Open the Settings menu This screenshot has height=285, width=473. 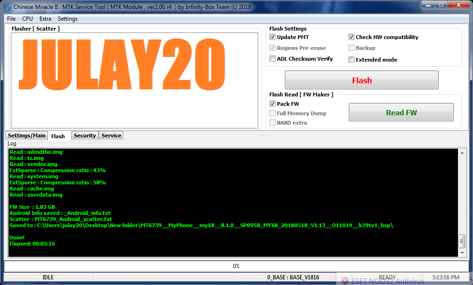pyautogui.click(x=68, y=19)
